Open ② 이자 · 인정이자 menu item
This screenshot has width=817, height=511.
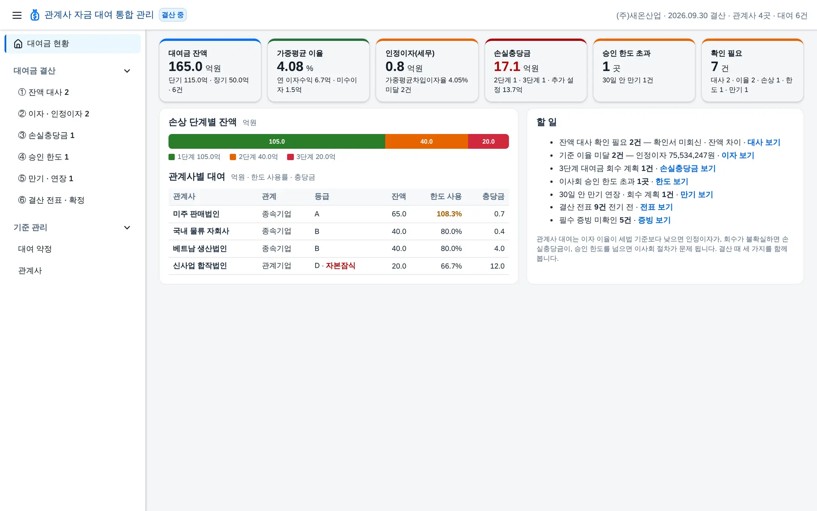pos(73,114)
